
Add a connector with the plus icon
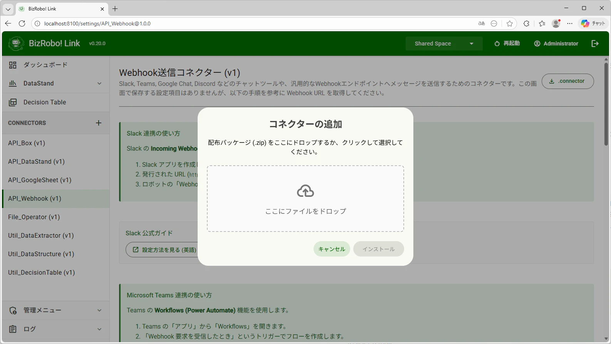(99, 123)
